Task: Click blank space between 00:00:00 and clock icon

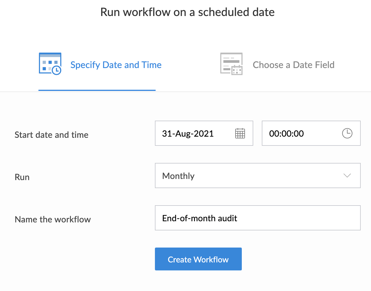Action: [x=323, y=133]
